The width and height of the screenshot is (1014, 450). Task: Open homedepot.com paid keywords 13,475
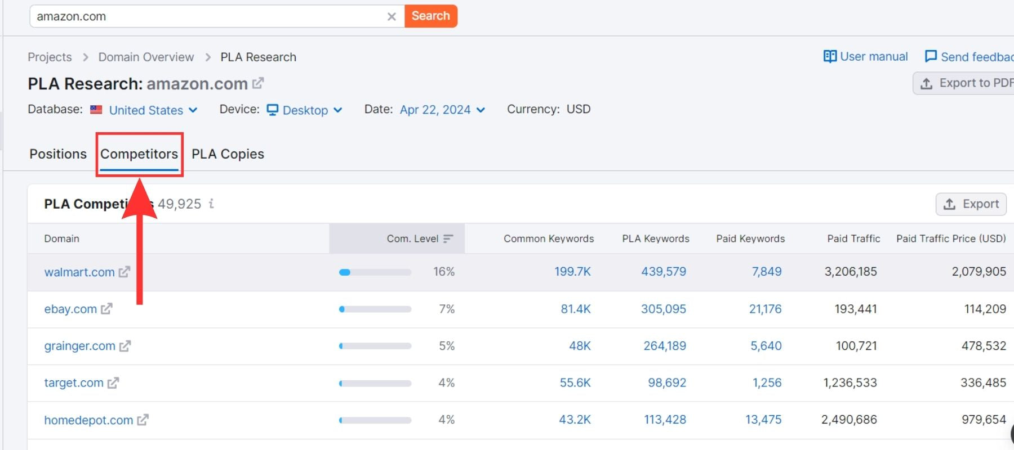click(x=763, y=420)
